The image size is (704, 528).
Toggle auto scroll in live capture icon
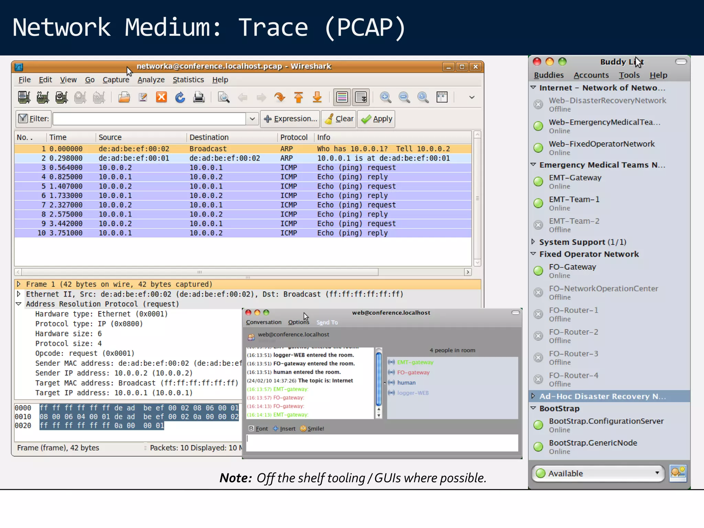[361, 97]
